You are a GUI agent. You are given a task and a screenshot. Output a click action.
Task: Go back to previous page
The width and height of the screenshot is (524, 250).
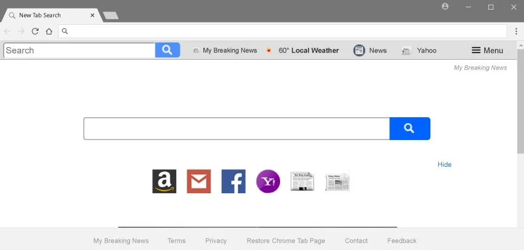(x=7, y=31)
